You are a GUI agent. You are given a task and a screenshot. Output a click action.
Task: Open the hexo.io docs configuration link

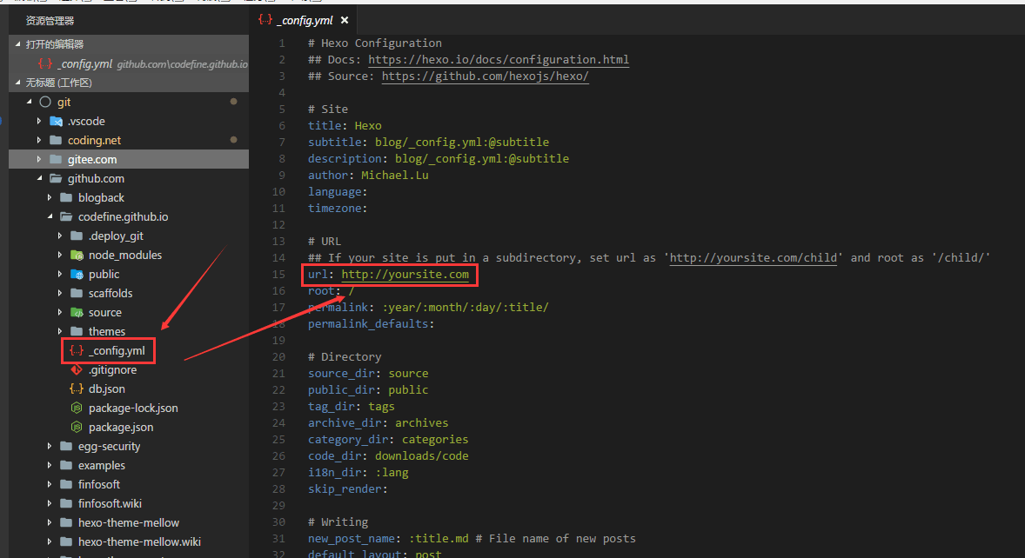point(498,60)
